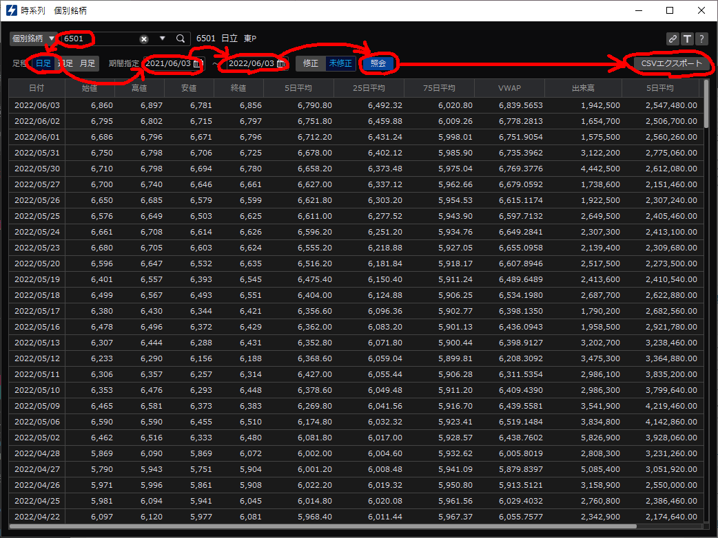Open help with the question mark icon

coord(701,39)
